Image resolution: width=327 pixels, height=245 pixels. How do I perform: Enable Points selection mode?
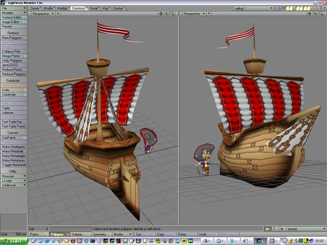[x=38, y=235]
